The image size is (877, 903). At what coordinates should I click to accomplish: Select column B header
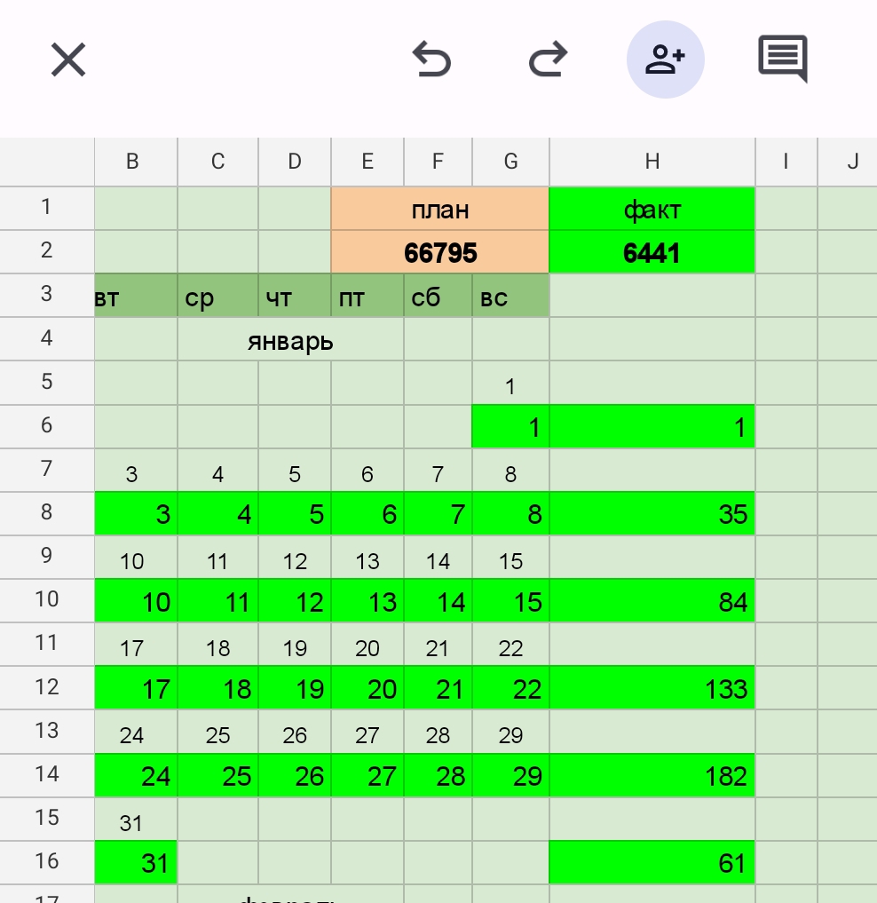[132, 161]
